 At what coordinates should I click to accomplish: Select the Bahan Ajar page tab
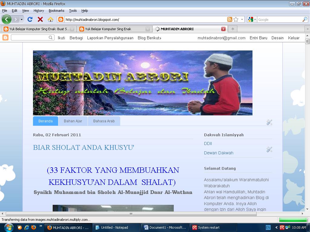tap(73, 121)
